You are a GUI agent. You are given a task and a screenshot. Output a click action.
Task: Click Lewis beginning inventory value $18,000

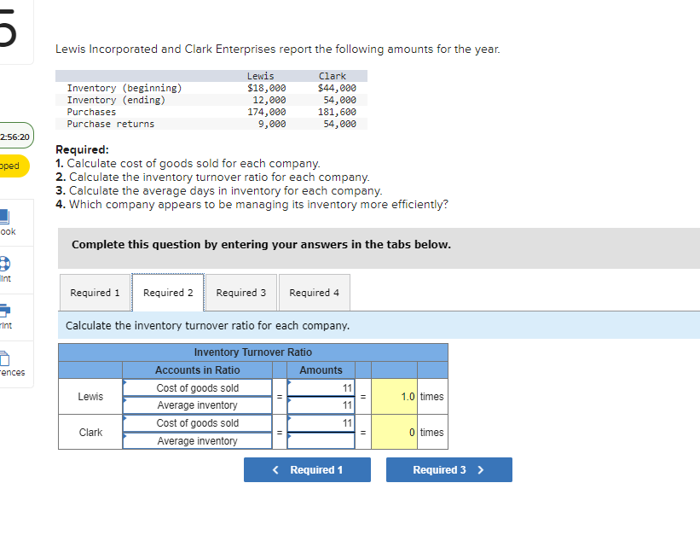[267, 88]
